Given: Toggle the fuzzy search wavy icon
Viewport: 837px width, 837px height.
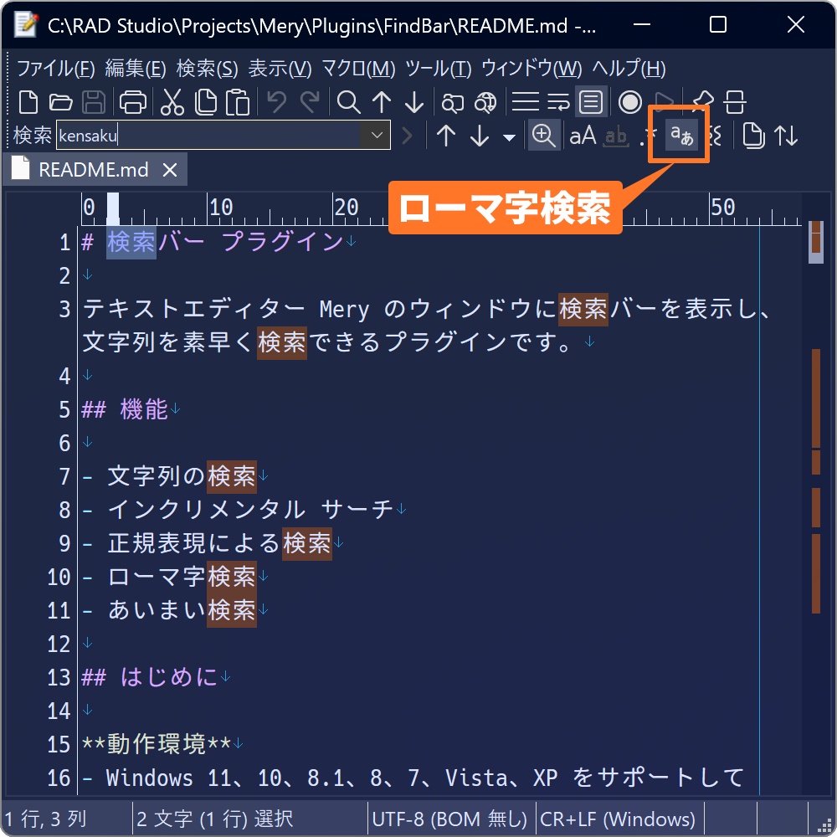Looking at the screenshot, I should click(716, 136).
